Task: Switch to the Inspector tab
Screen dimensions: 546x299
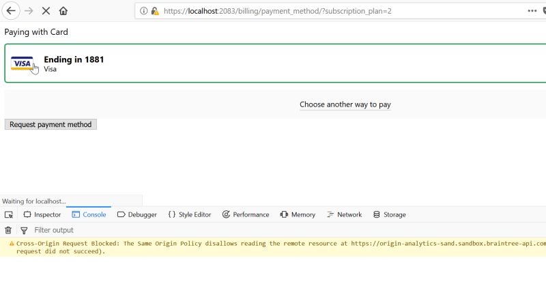Action: click(42, 214)
